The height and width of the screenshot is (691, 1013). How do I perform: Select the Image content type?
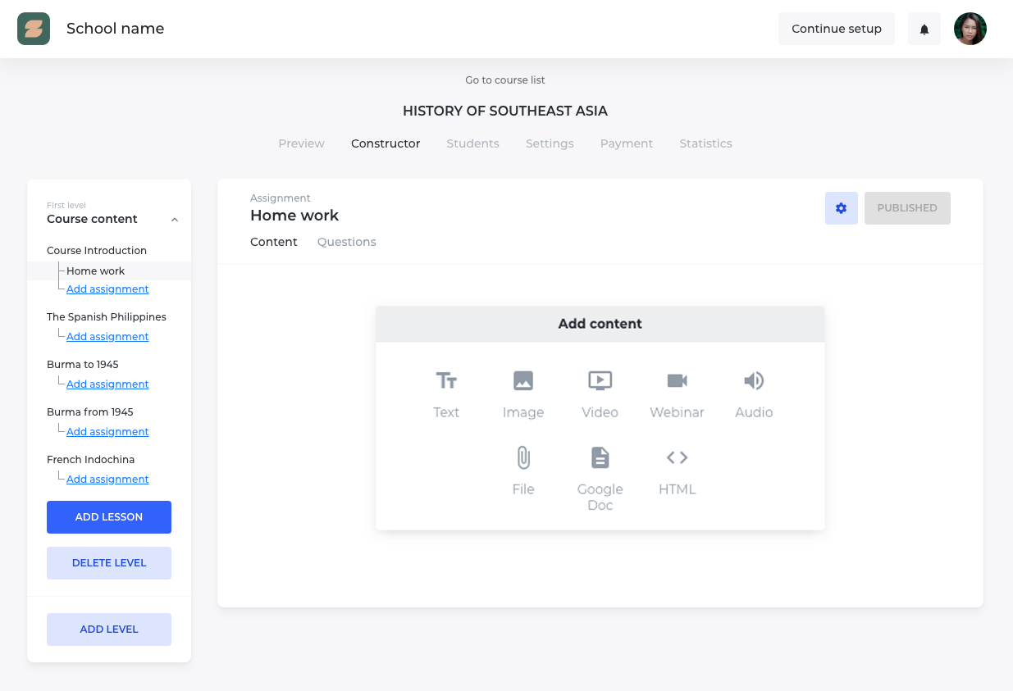pos(522,393)
